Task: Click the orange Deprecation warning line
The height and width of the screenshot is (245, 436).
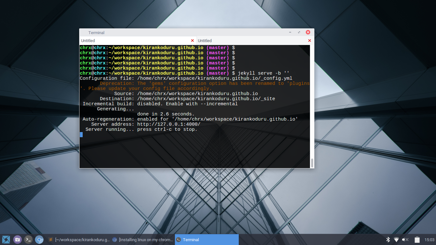Action: click(195, 86)
